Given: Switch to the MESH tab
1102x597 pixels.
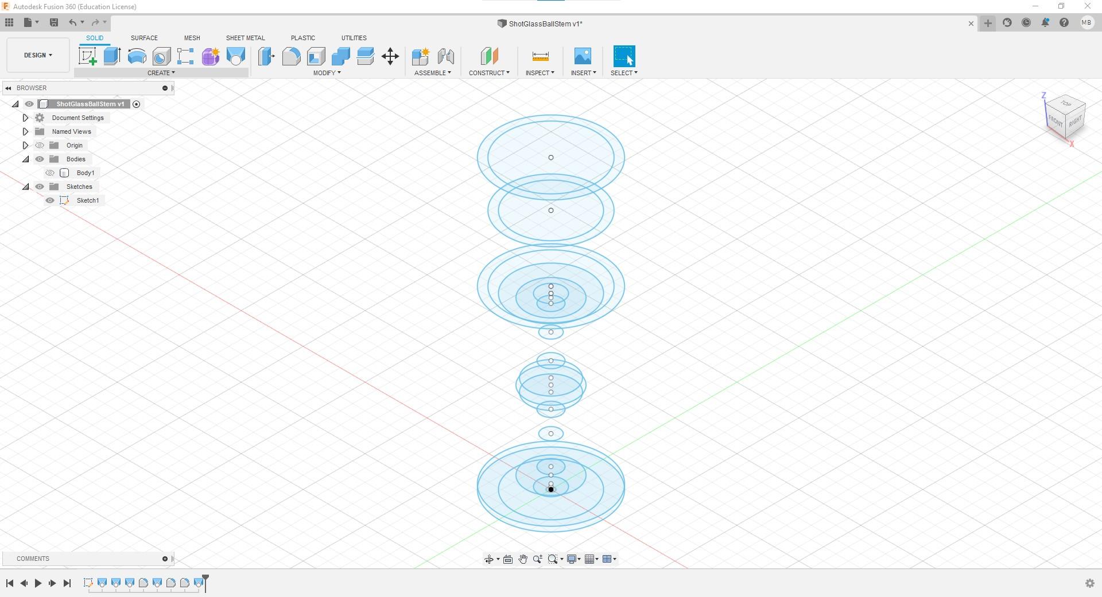Looking at the screenshot, I should (192, 38).
